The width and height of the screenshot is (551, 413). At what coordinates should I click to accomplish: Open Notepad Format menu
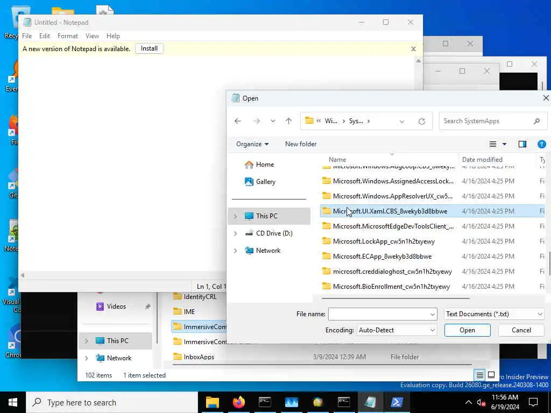67,36
